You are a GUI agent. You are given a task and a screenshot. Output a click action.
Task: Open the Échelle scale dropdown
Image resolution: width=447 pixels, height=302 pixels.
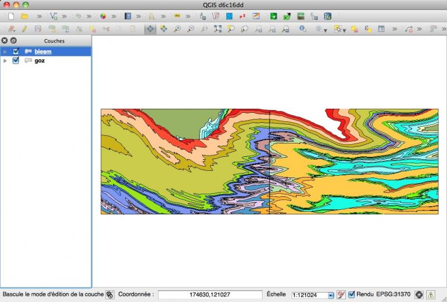click(x=330, y=295)
